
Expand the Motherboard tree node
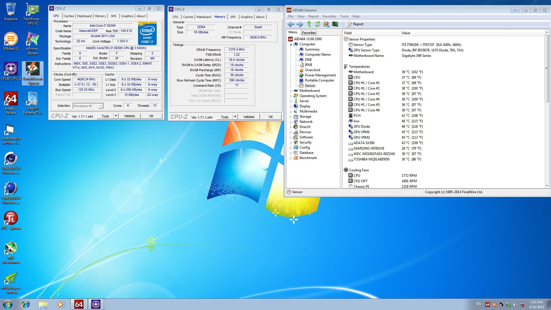click(291, 91)
